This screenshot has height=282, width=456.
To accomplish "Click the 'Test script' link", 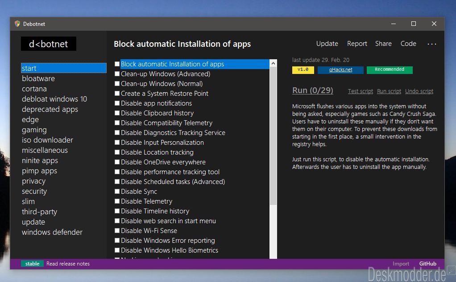I will pos(361,91).
